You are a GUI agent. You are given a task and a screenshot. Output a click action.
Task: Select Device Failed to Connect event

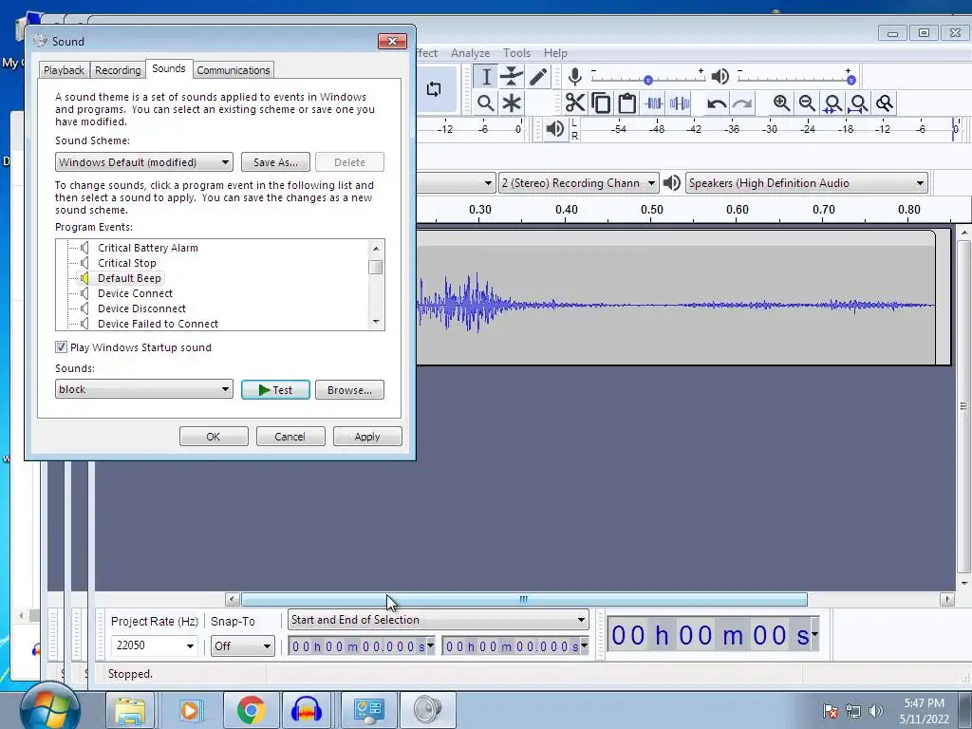[159, 324]
